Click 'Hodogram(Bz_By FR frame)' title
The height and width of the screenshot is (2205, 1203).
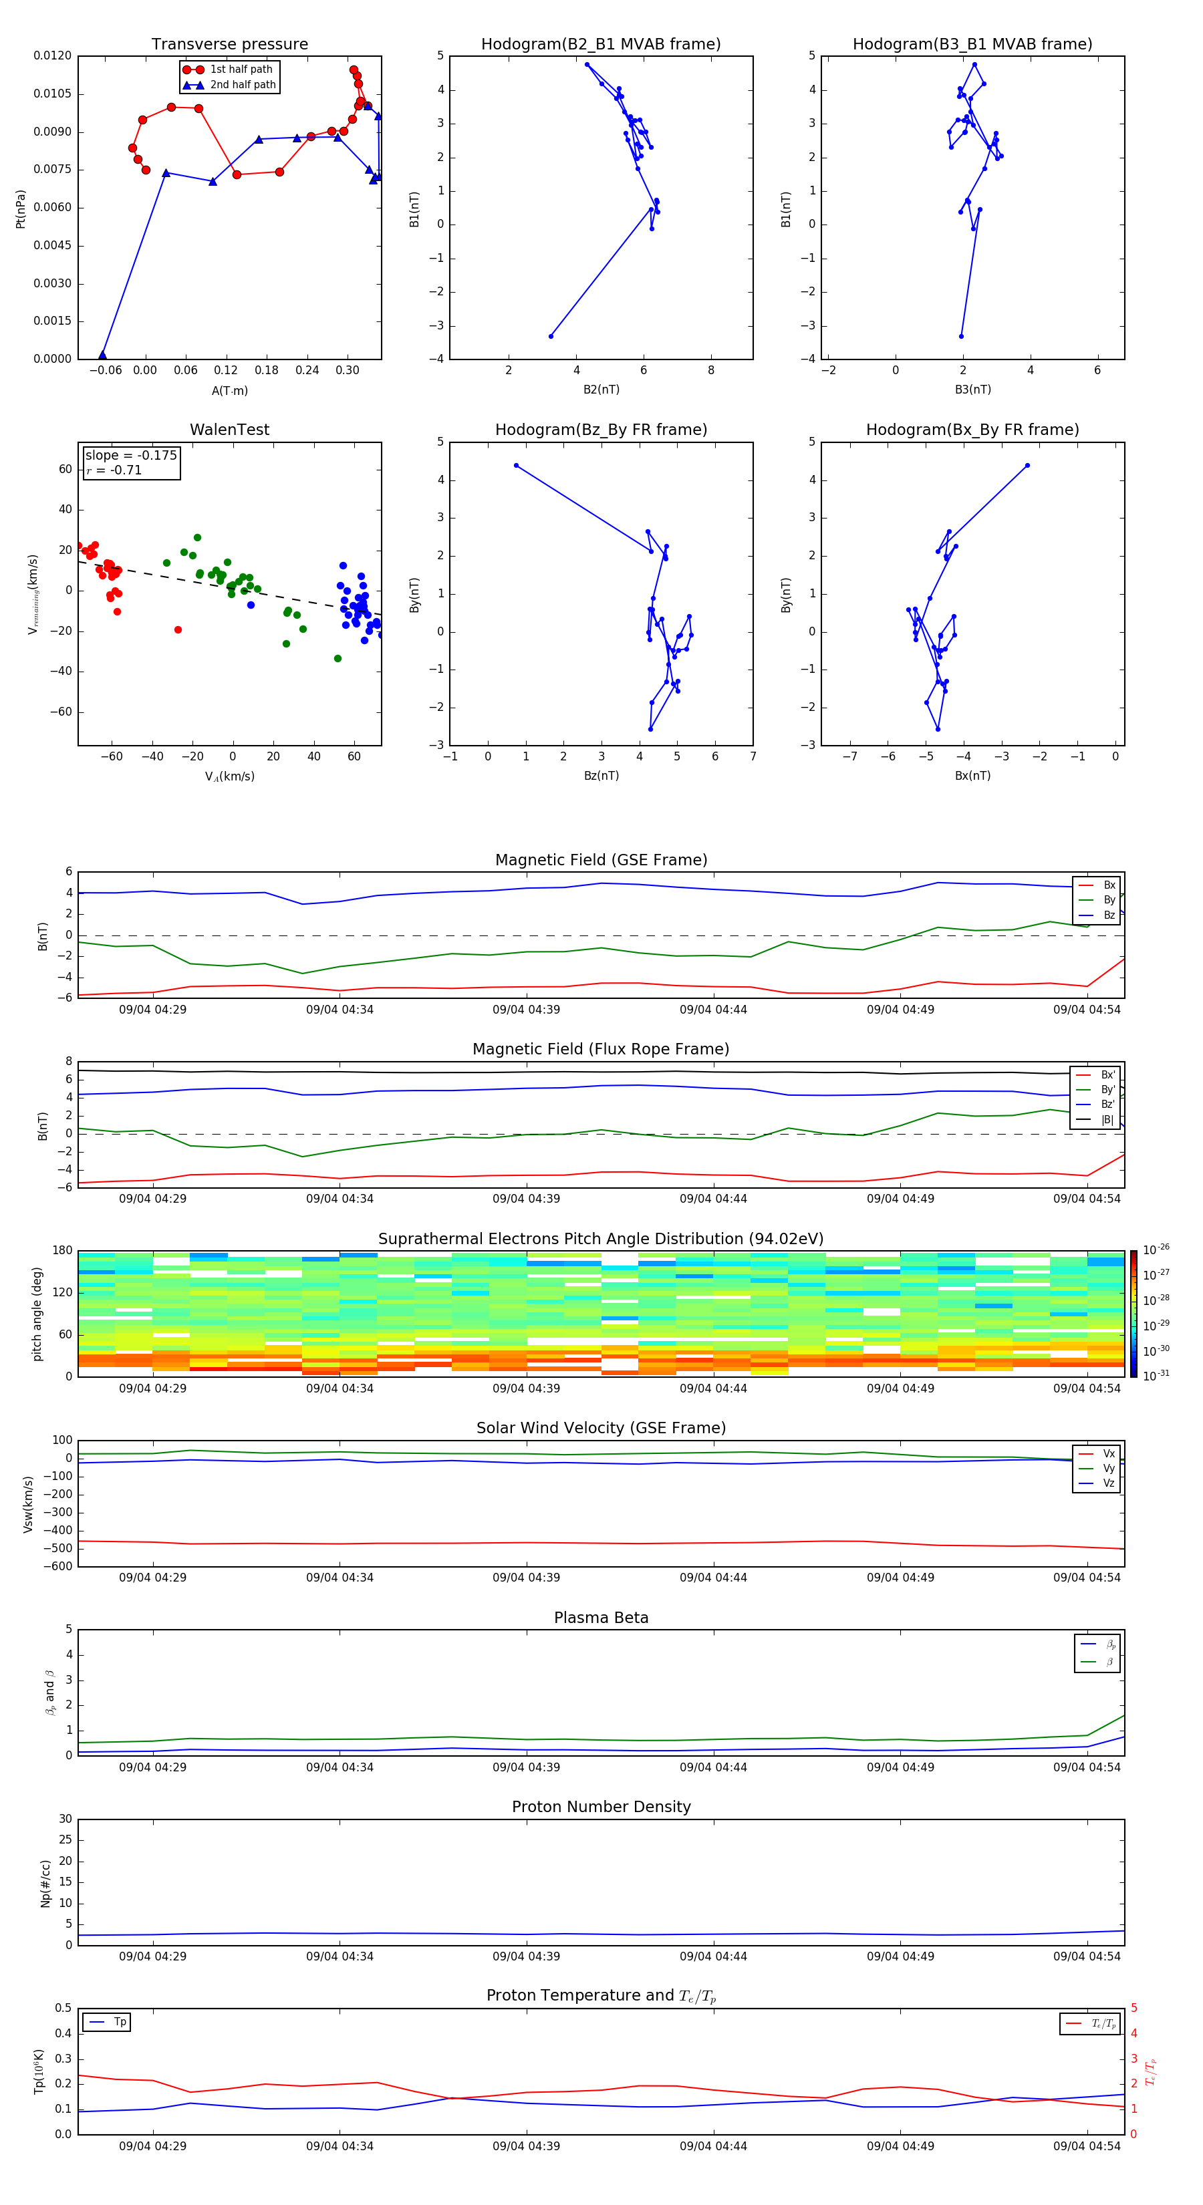coord(601,430)
